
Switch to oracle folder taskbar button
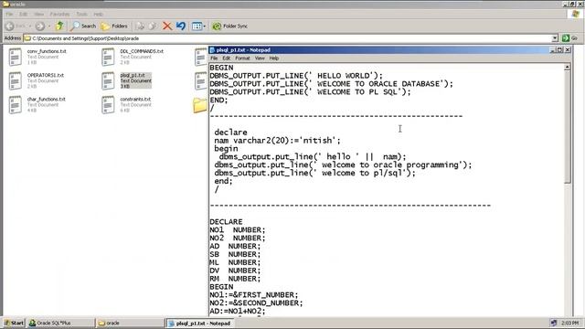tap(129, 323)
